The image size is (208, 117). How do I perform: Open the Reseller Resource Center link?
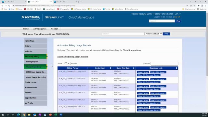point(142,14)
